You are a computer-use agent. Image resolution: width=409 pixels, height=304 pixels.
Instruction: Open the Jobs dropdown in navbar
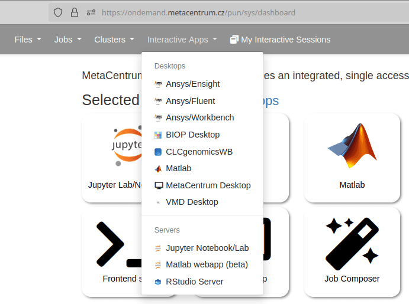pyautogui.click(x=67, y=40)
